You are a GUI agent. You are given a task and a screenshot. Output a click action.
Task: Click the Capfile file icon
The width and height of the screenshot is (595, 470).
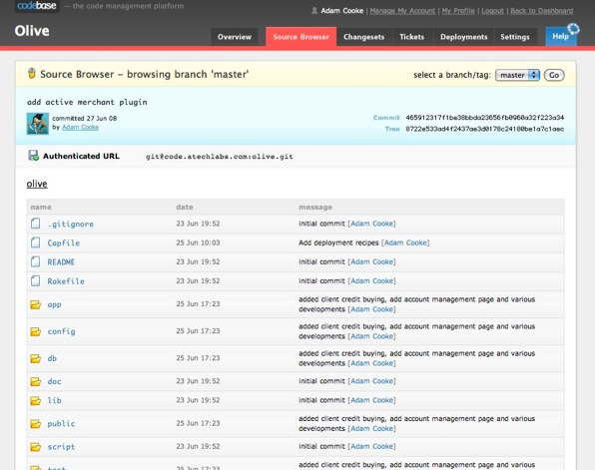click(x=35, y=242)
